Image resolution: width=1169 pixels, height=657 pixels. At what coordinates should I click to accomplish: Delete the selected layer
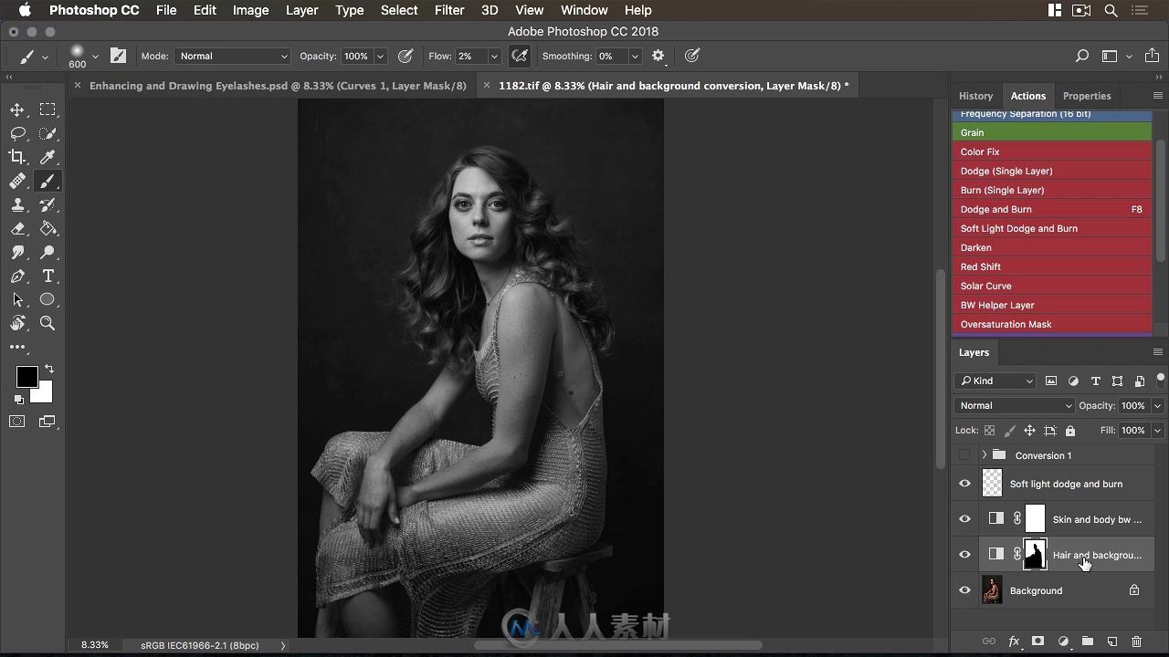point(1137,641)
